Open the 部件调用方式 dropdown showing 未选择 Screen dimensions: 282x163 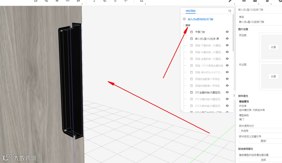(x=260, y=131)
